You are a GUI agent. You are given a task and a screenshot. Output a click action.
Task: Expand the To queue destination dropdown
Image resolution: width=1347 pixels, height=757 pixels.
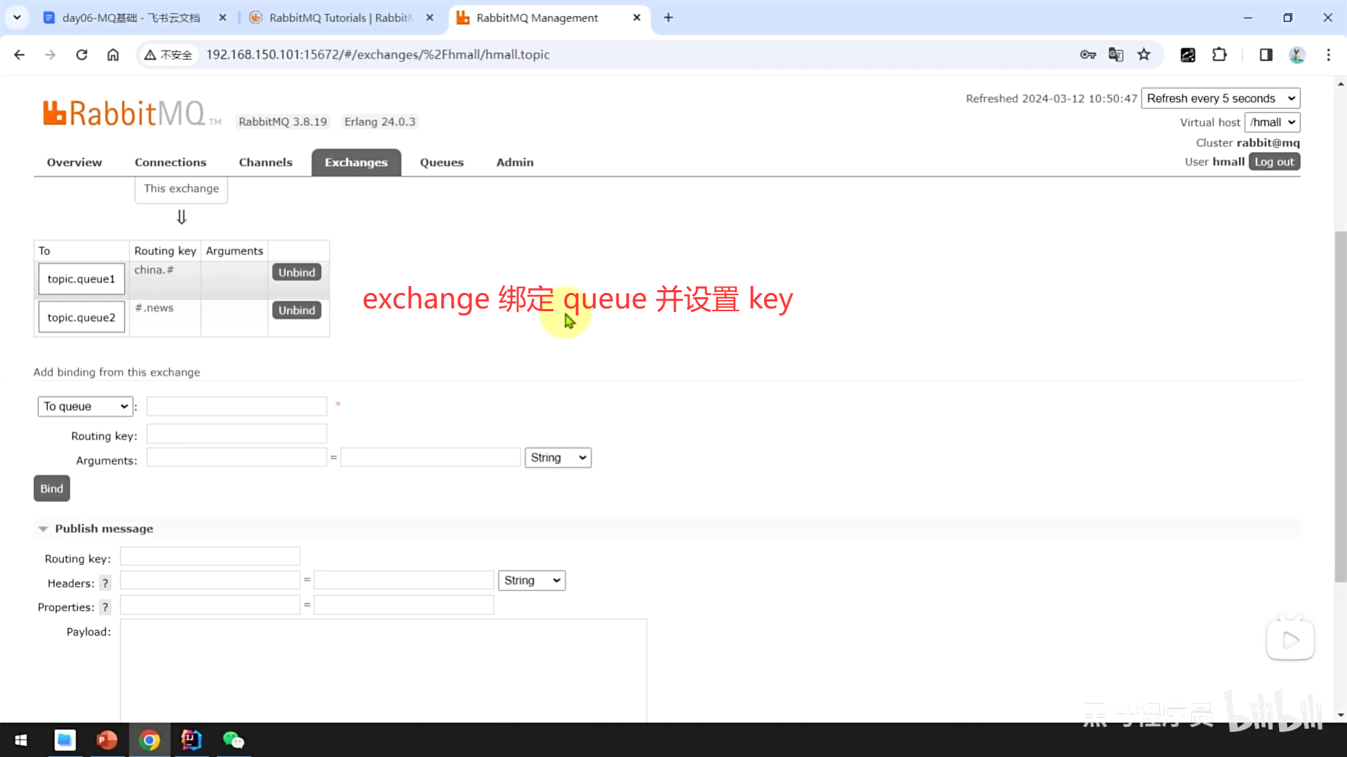click(x=85, y=407)
